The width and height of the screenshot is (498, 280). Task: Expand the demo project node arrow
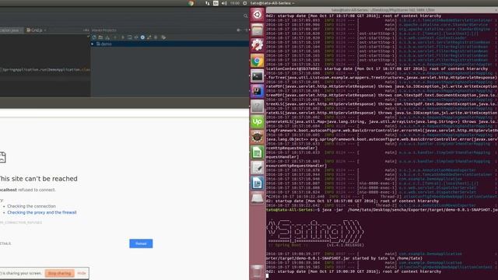93,44
